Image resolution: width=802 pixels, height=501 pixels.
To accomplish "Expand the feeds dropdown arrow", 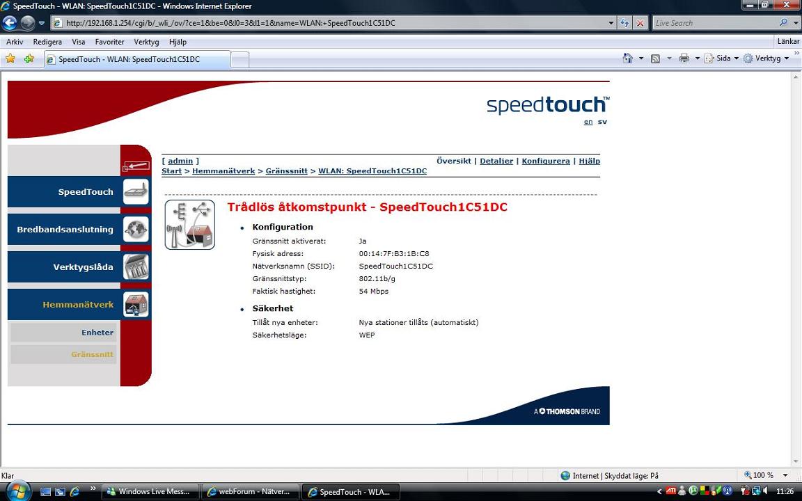I will point(669,58).
